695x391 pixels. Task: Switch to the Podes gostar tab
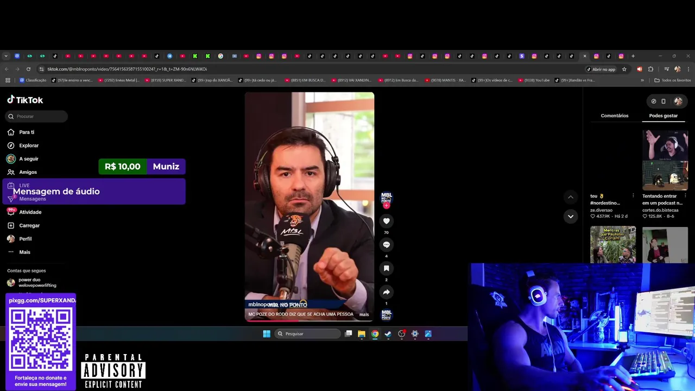click(664, 116)
